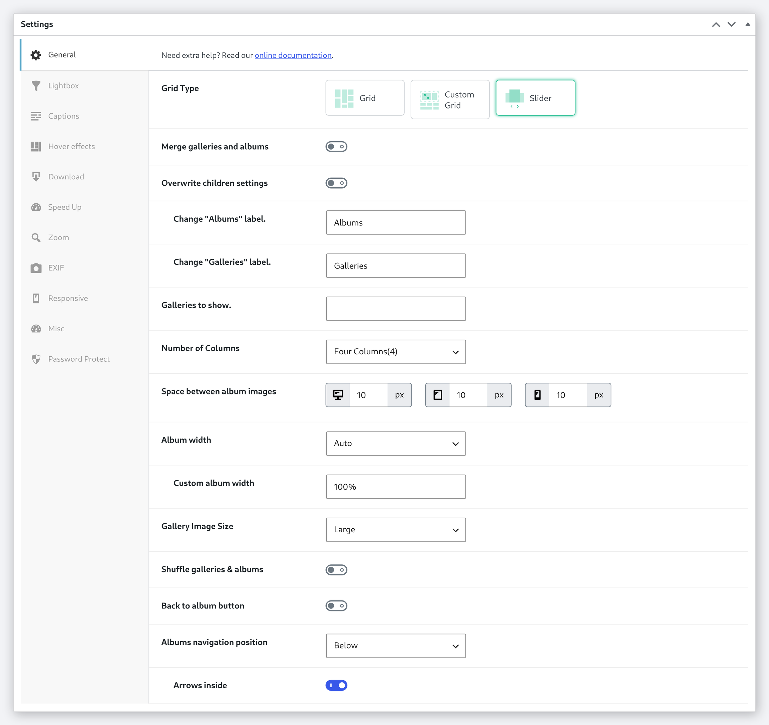The image size is (769, 725).
Task: Click the EXIF camera icon
Action: (36, 268)
